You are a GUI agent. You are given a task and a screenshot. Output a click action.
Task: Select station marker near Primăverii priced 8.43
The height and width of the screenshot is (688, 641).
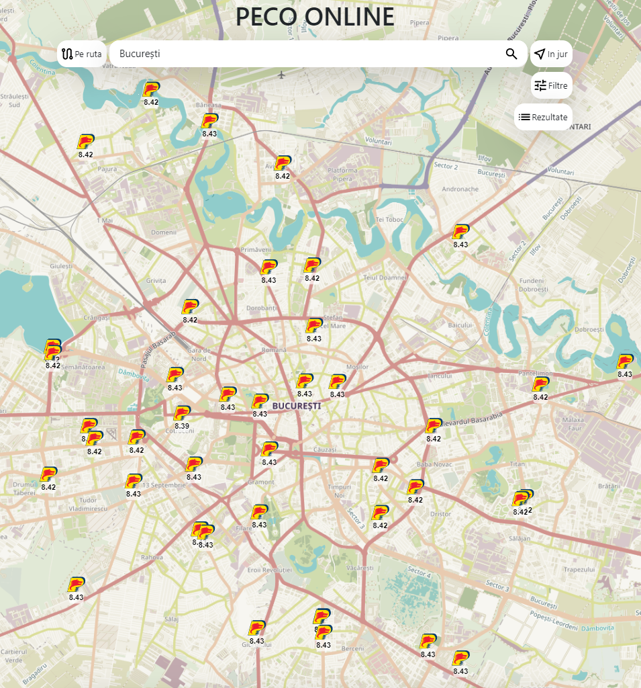pos(269,268)
